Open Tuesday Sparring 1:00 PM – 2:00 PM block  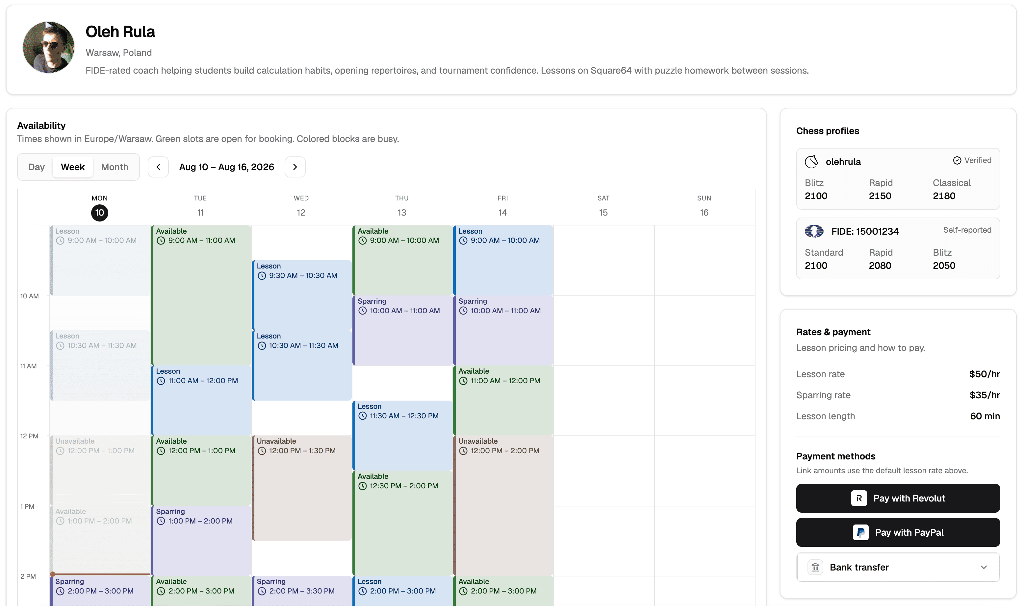[x=201, y=541]
